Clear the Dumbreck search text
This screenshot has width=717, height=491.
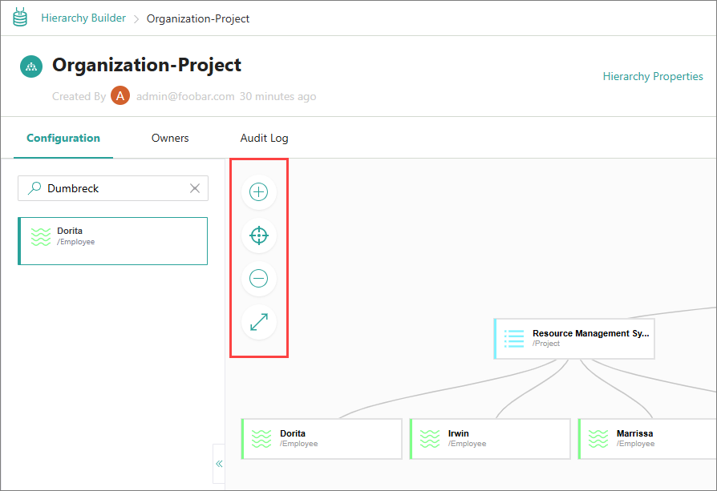click(195, 188)
